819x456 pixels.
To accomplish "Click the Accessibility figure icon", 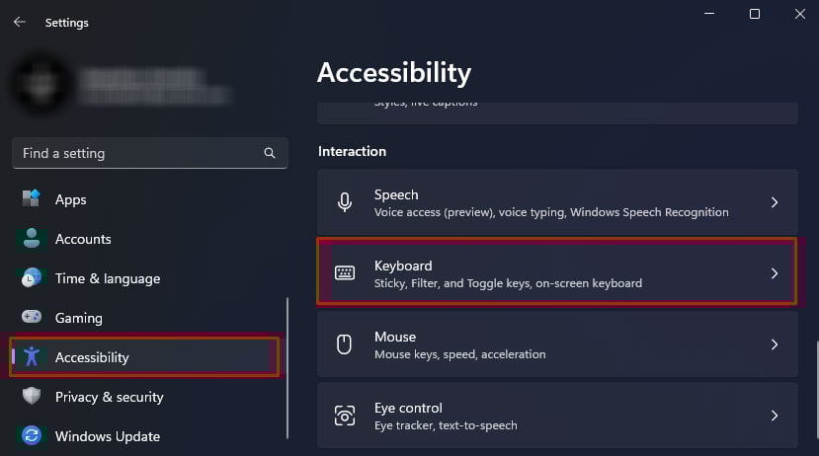I will coord(32,357).
